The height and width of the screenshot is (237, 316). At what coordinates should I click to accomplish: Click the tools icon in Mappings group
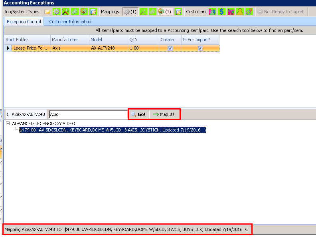point(143,12)
